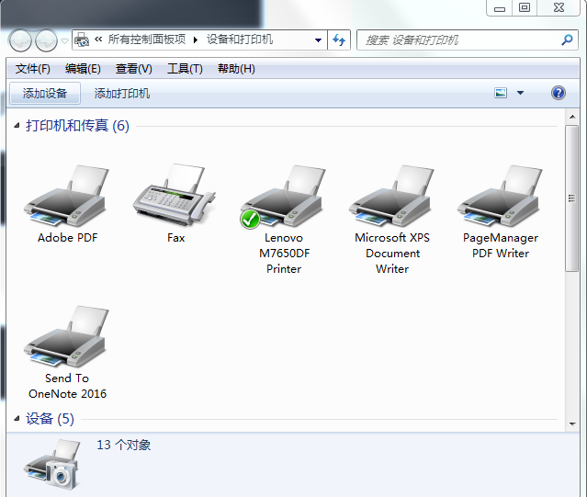Click the 添加设备 button
This screenshot has width=587, height=497.
pos(44,93)
